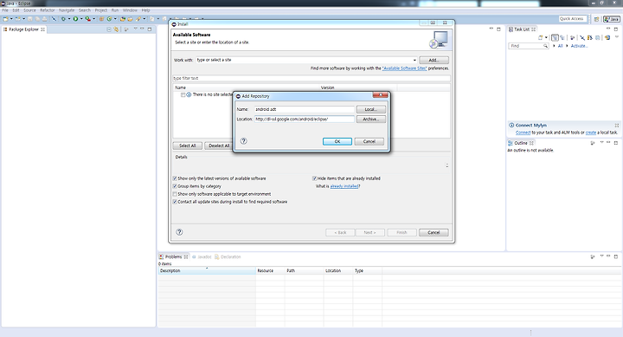Click the Categorized icon in Task List
Viewport: 623px width, 337px height.
coord(555,37)
